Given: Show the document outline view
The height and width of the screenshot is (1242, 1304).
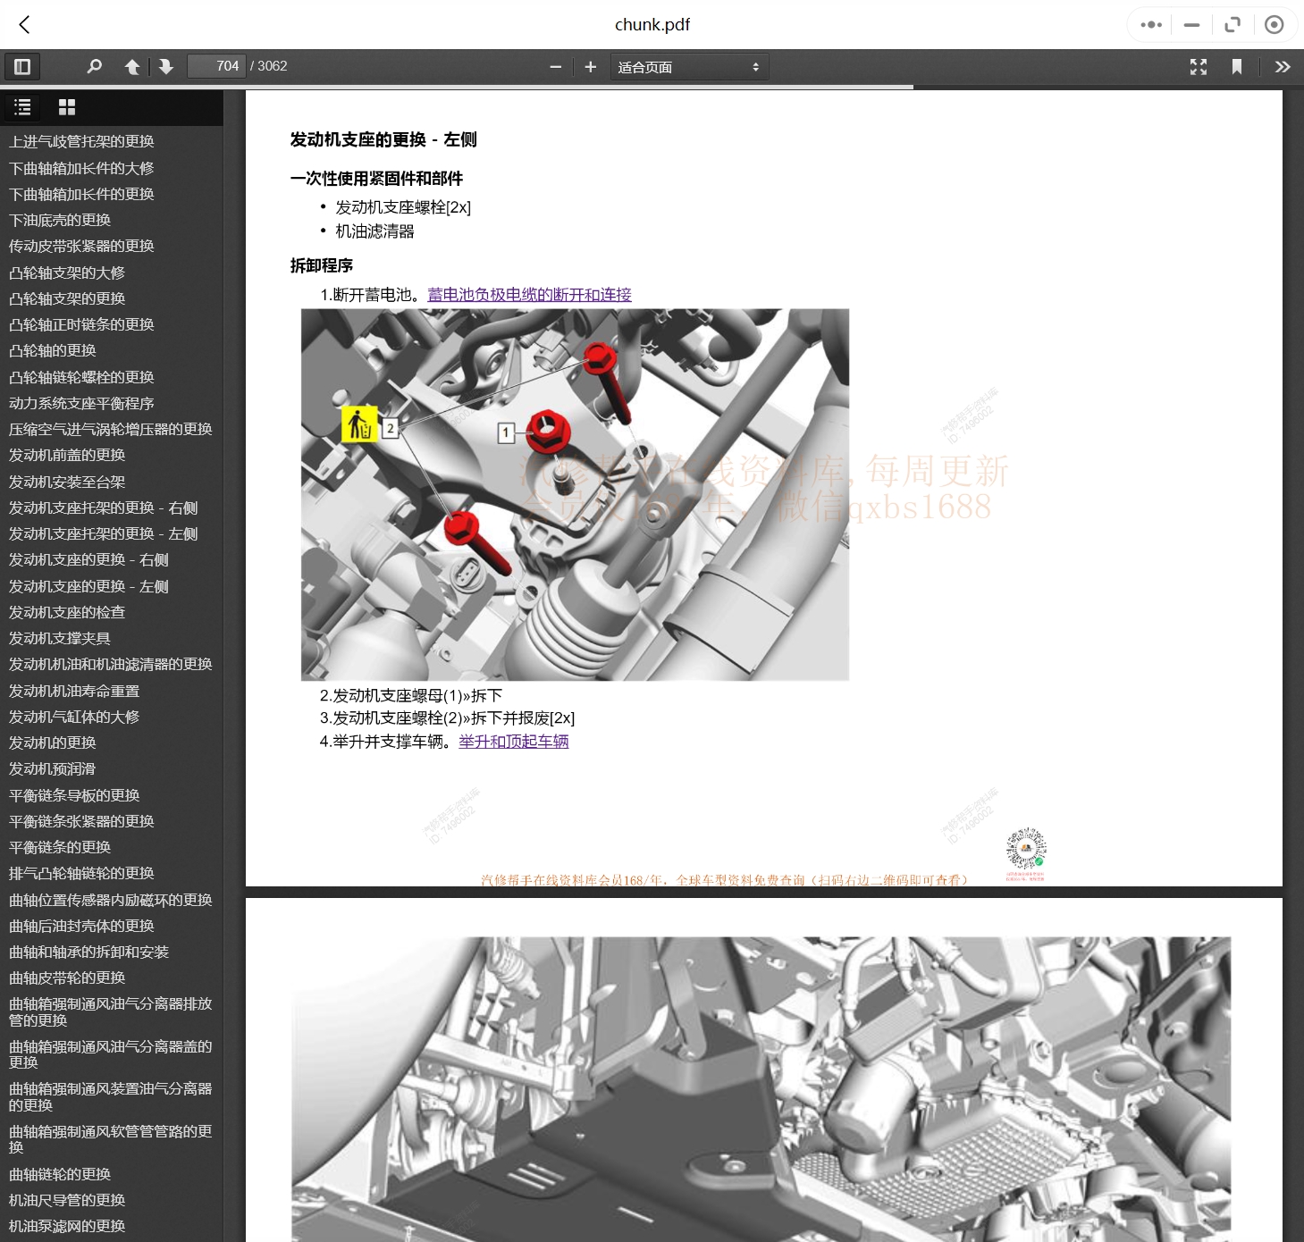Looking at the screenshot, I should click(x=22, y=107).
